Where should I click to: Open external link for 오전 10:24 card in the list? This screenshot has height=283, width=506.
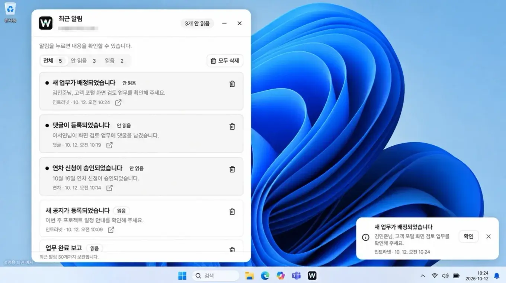coord(118,102)
